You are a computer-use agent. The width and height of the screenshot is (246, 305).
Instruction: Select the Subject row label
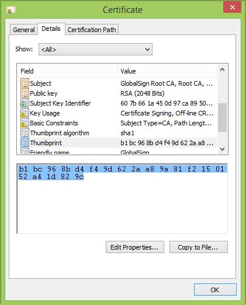click(40, 83)
